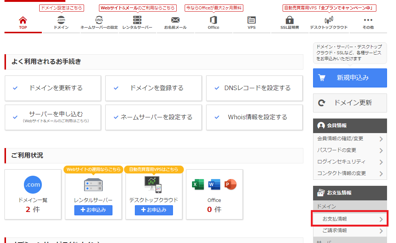The height and width of the screenshot is (243, 396).
Task: Open お名前メール envelope icon
Action: point(175,20)
